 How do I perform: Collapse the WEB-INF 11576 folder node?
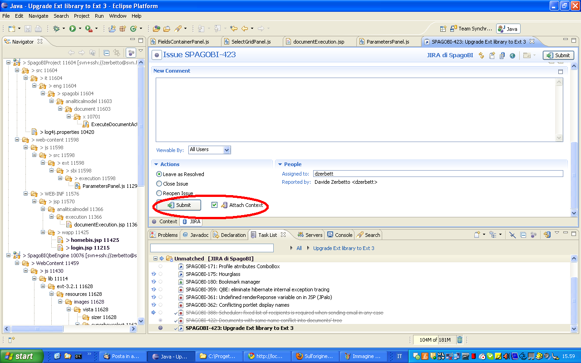(25, 194)
